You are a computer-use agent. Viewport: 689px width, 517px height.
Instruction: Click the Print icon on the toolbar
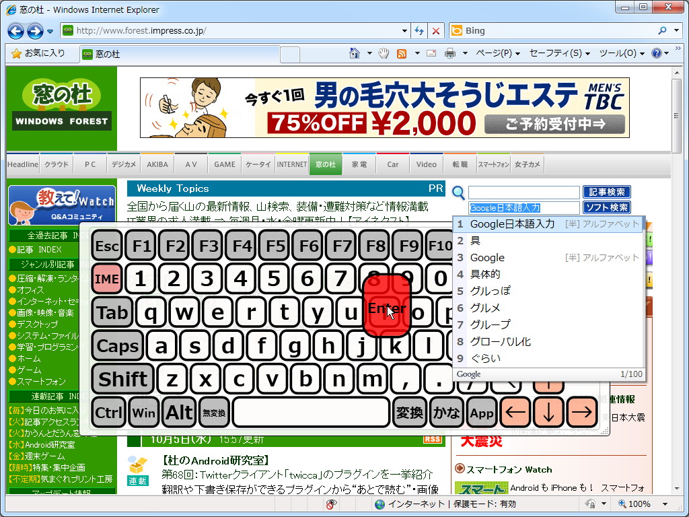tap(448, 53)
